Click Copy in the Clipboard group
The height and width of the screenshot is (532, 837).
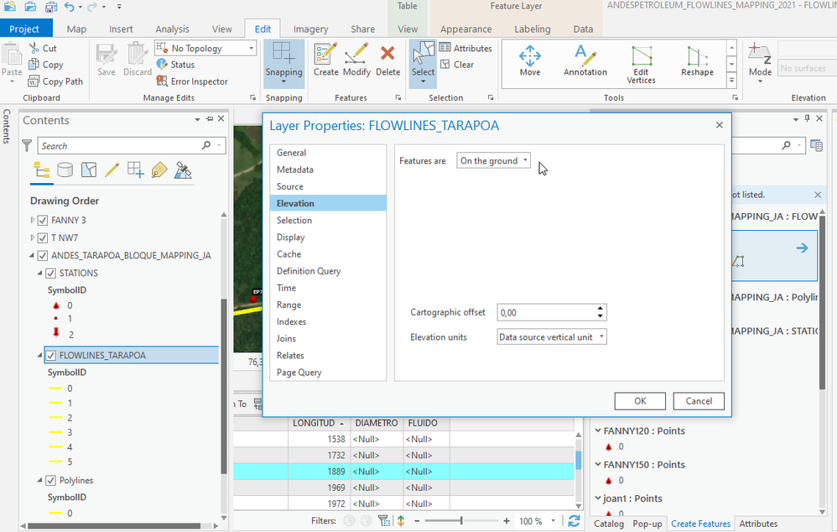pos(46,65)
